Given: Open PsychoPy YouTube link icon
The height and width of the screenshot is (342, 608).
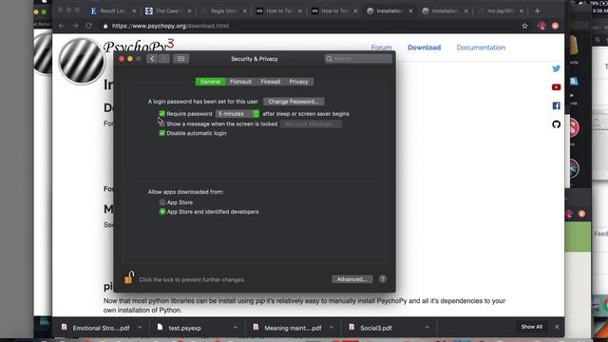Looking at the screenshot, I should click(556, 87).
